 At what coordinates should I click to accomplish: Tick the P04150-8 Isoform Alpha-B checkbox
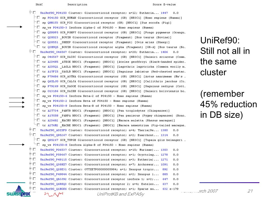pyautogui.click(x=38, y=144)
